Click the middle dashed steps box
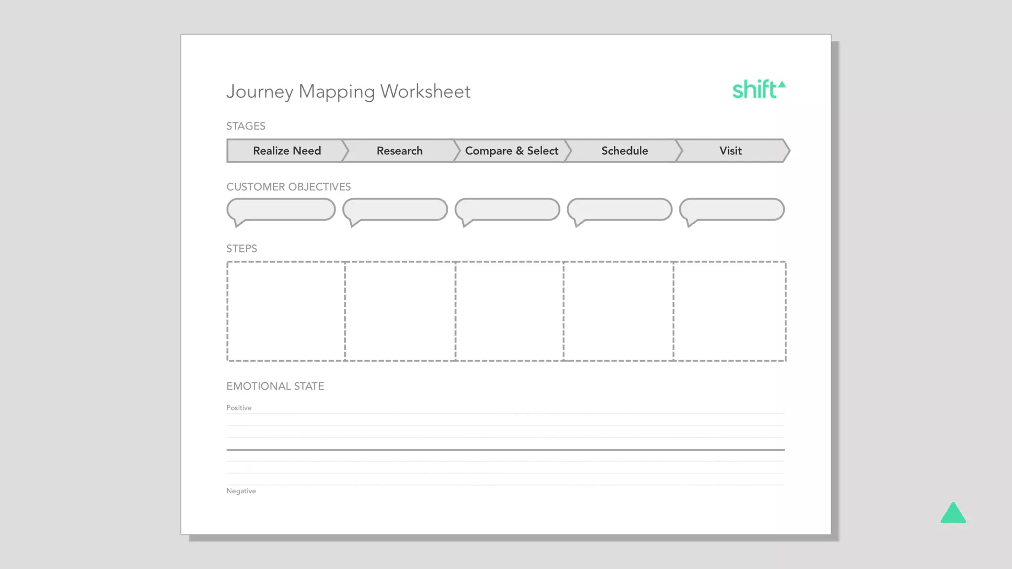1012x569 pixels. pyautogui.click(x=509, y=311)
